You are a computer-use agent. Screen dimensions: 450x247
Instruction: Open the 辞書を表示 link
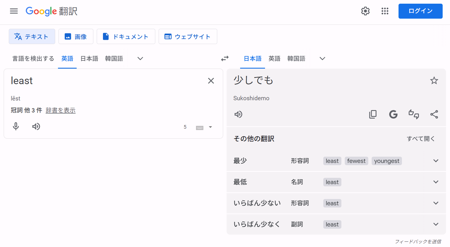point(61,110)
